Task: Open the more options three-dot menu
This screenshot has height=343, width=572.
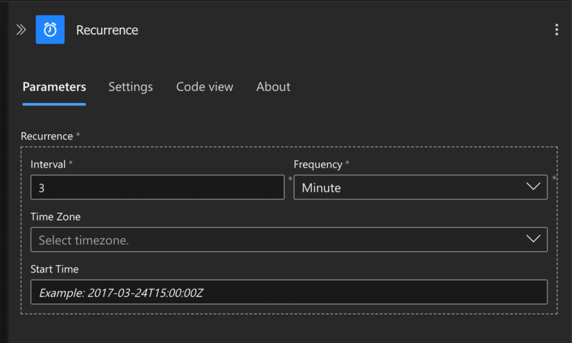Action: coord(556,29)
